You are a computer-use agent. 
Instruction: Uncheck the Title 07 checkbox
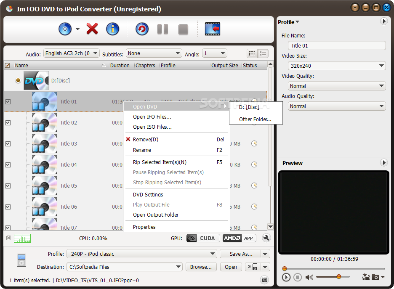tap(8, 228)
